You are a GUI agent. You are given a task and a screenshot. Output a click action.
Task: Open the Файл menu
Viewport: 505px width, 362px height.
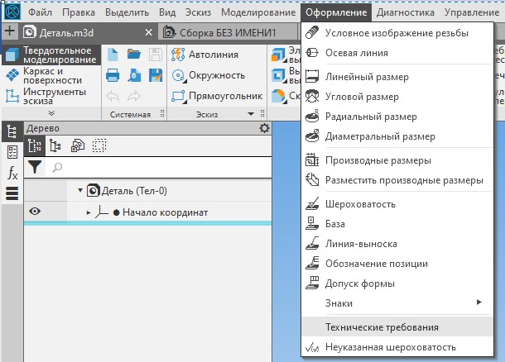tap(40, 12)
